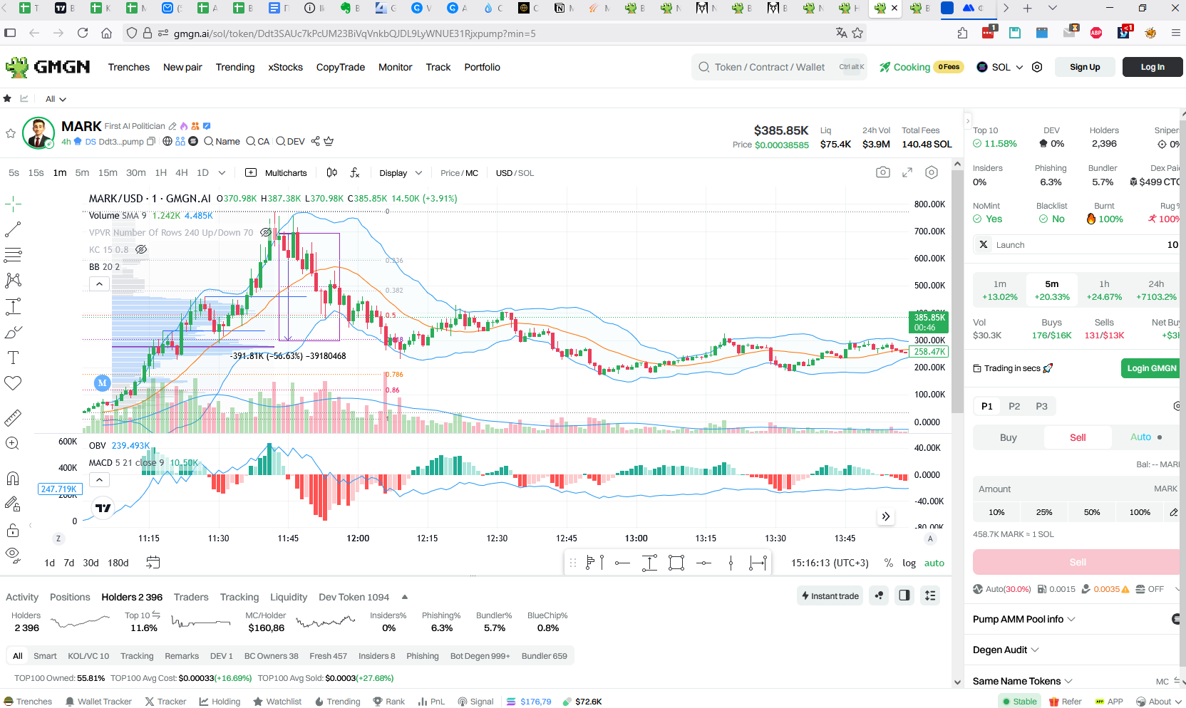
Task: Click the sell Amount input field
Action: pyautogui.click(x=1076, y=489)
